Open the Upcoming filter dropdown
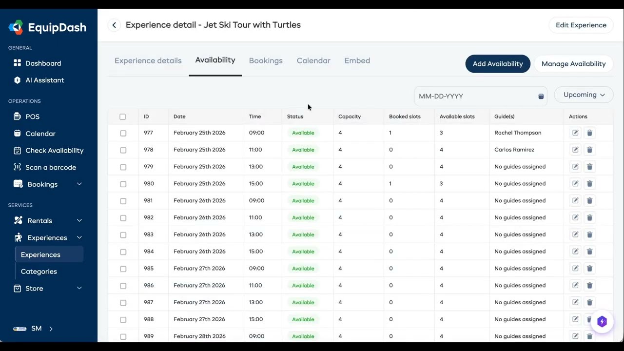Image resolution: width=624 pixels, height=351 pixels. point(584,95)
